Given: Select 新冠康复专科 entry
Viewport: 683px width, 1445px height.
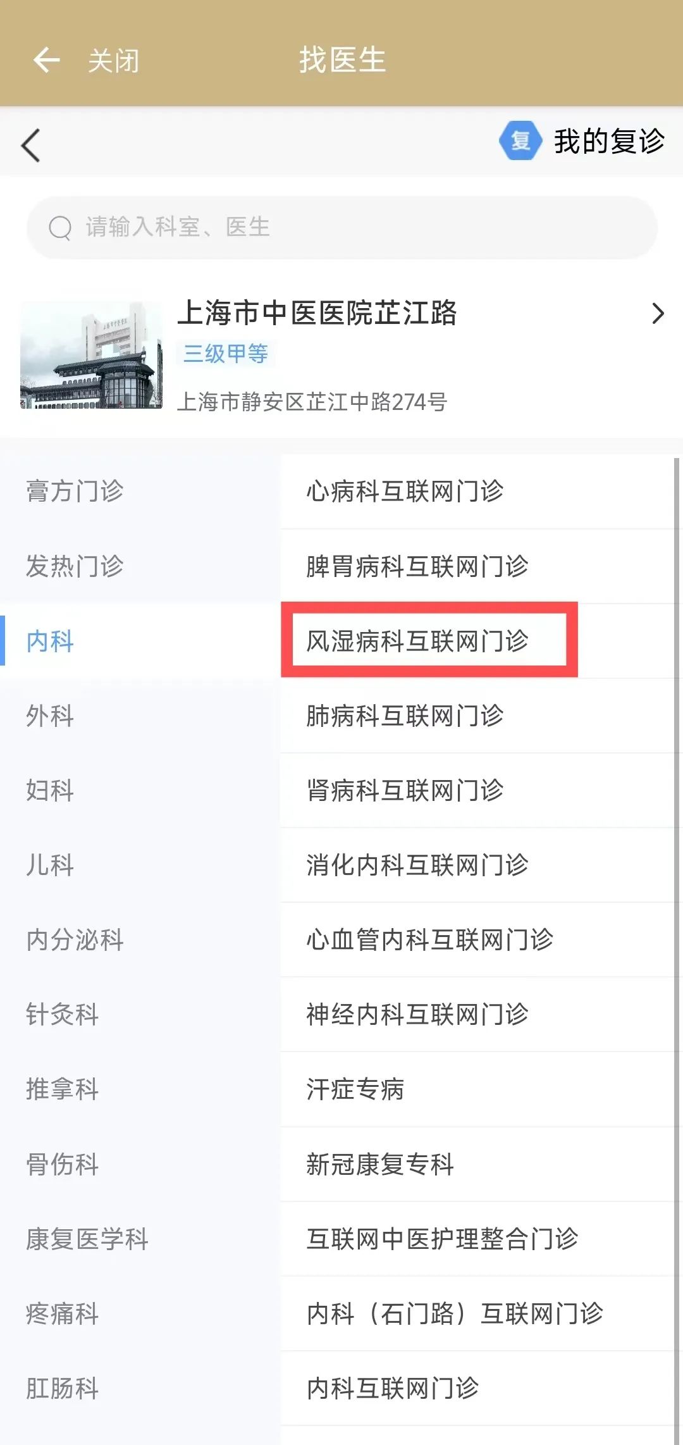Looking at the screenshot, I should [380, 1164].
